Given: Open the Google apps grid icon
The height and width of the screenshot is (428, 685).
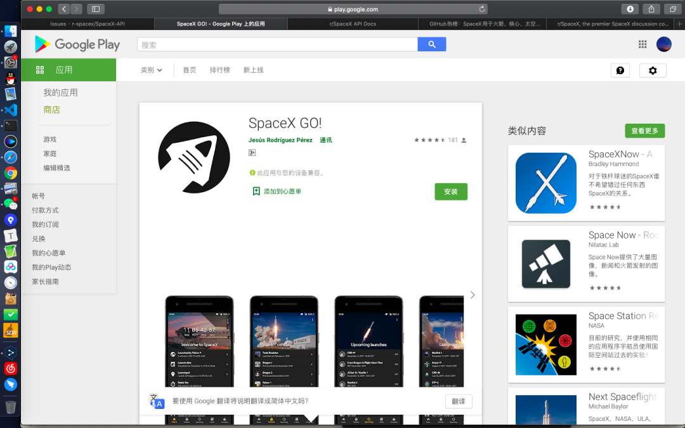Looking at the screenshot, I should point(642,44).
